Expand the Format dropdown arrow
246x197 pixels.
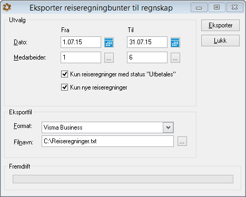pos(168,127)
